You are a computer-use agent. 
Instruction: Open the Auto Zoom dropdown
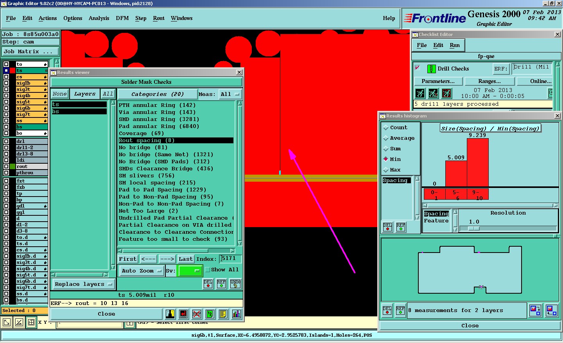coord(142,271)
